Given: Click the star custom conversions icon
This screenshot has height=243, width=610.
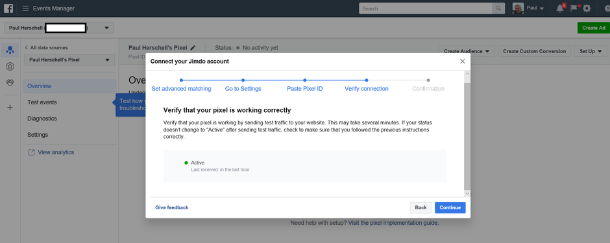Looking at the screenshot, I should click(10, 67).
